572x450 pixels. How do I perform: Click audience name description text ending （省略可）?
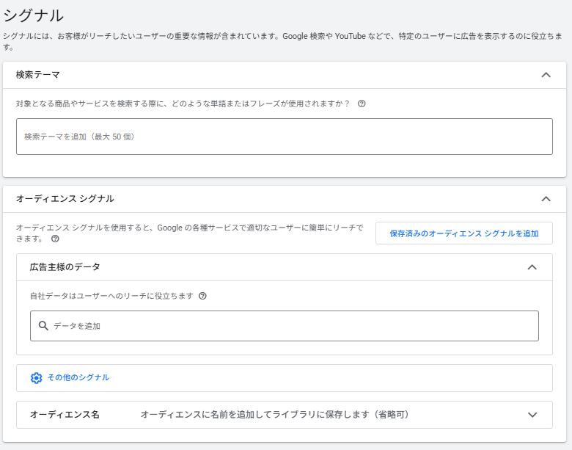tap(274, 415)
